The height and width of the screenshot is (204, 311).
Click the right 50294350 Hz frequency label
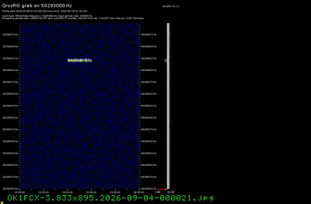(149, 189)
